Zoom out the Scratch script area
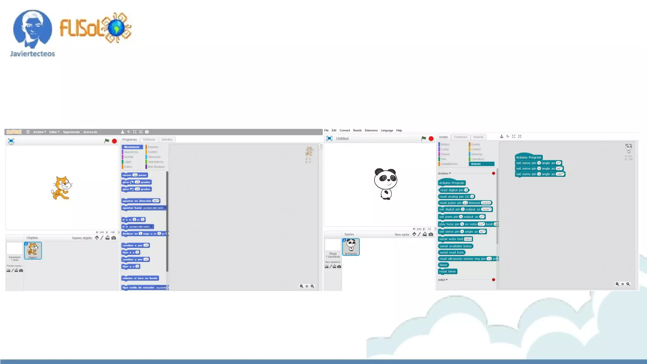 [301, 286]
